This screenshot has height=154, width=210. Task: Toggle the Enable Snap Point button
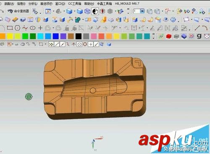click(51, 44)
